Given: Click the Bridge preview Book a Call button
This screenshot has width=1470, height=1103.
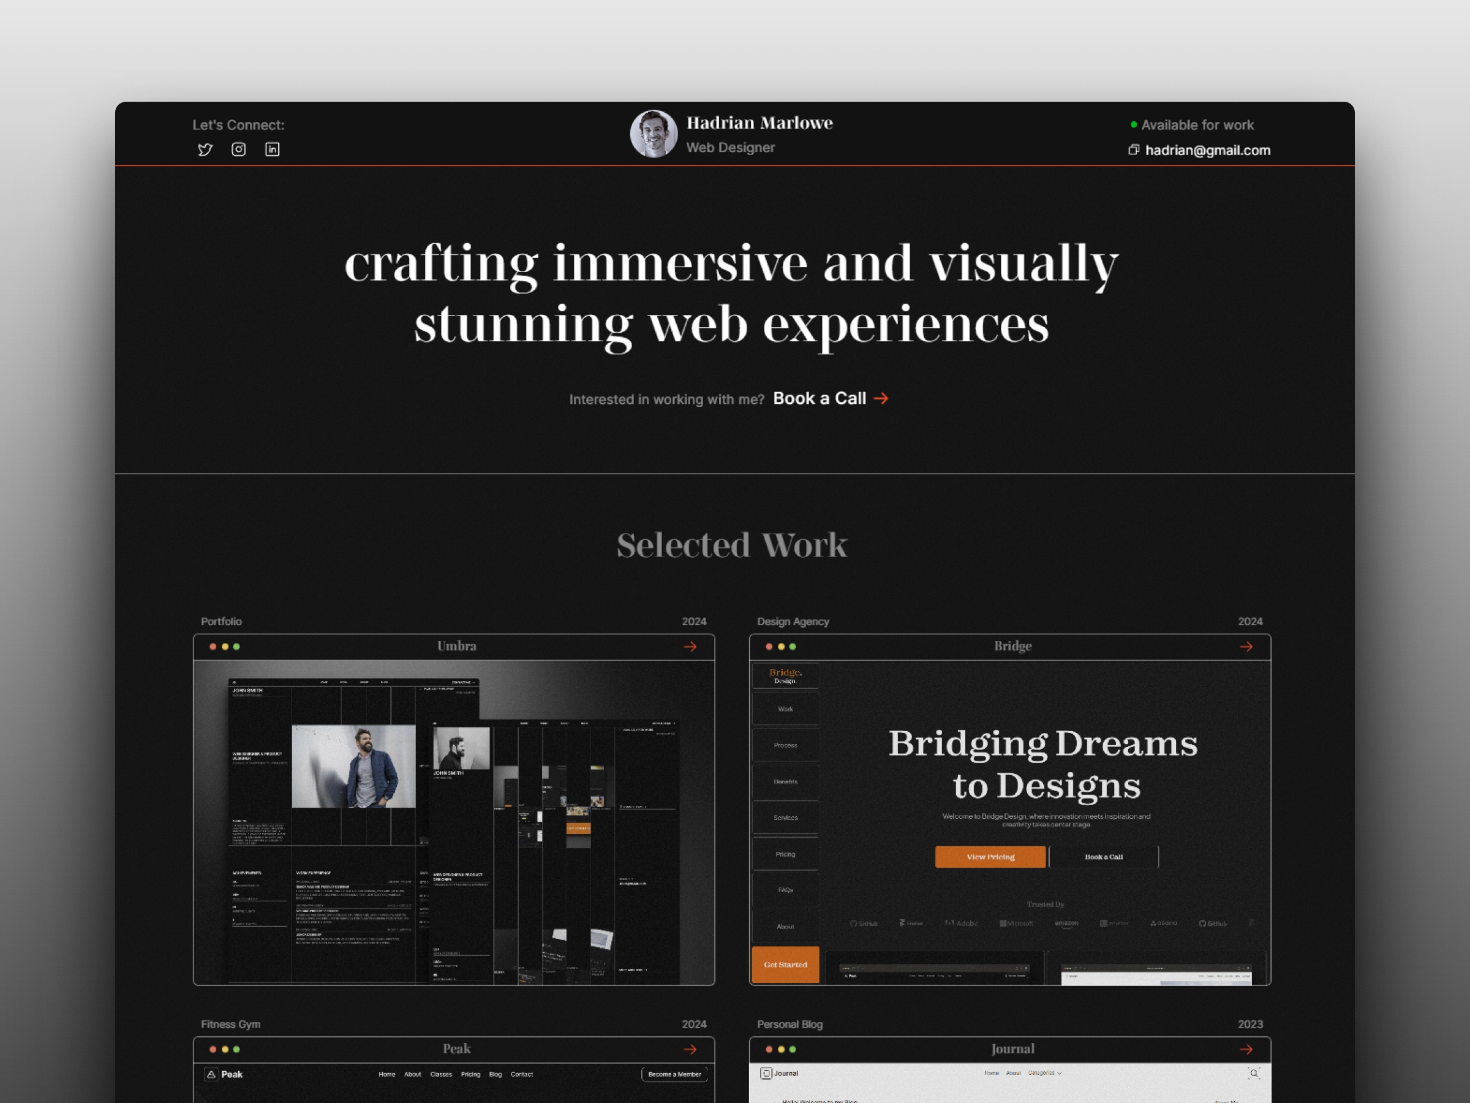Looking at the screenshot, I should point(1103,857).
